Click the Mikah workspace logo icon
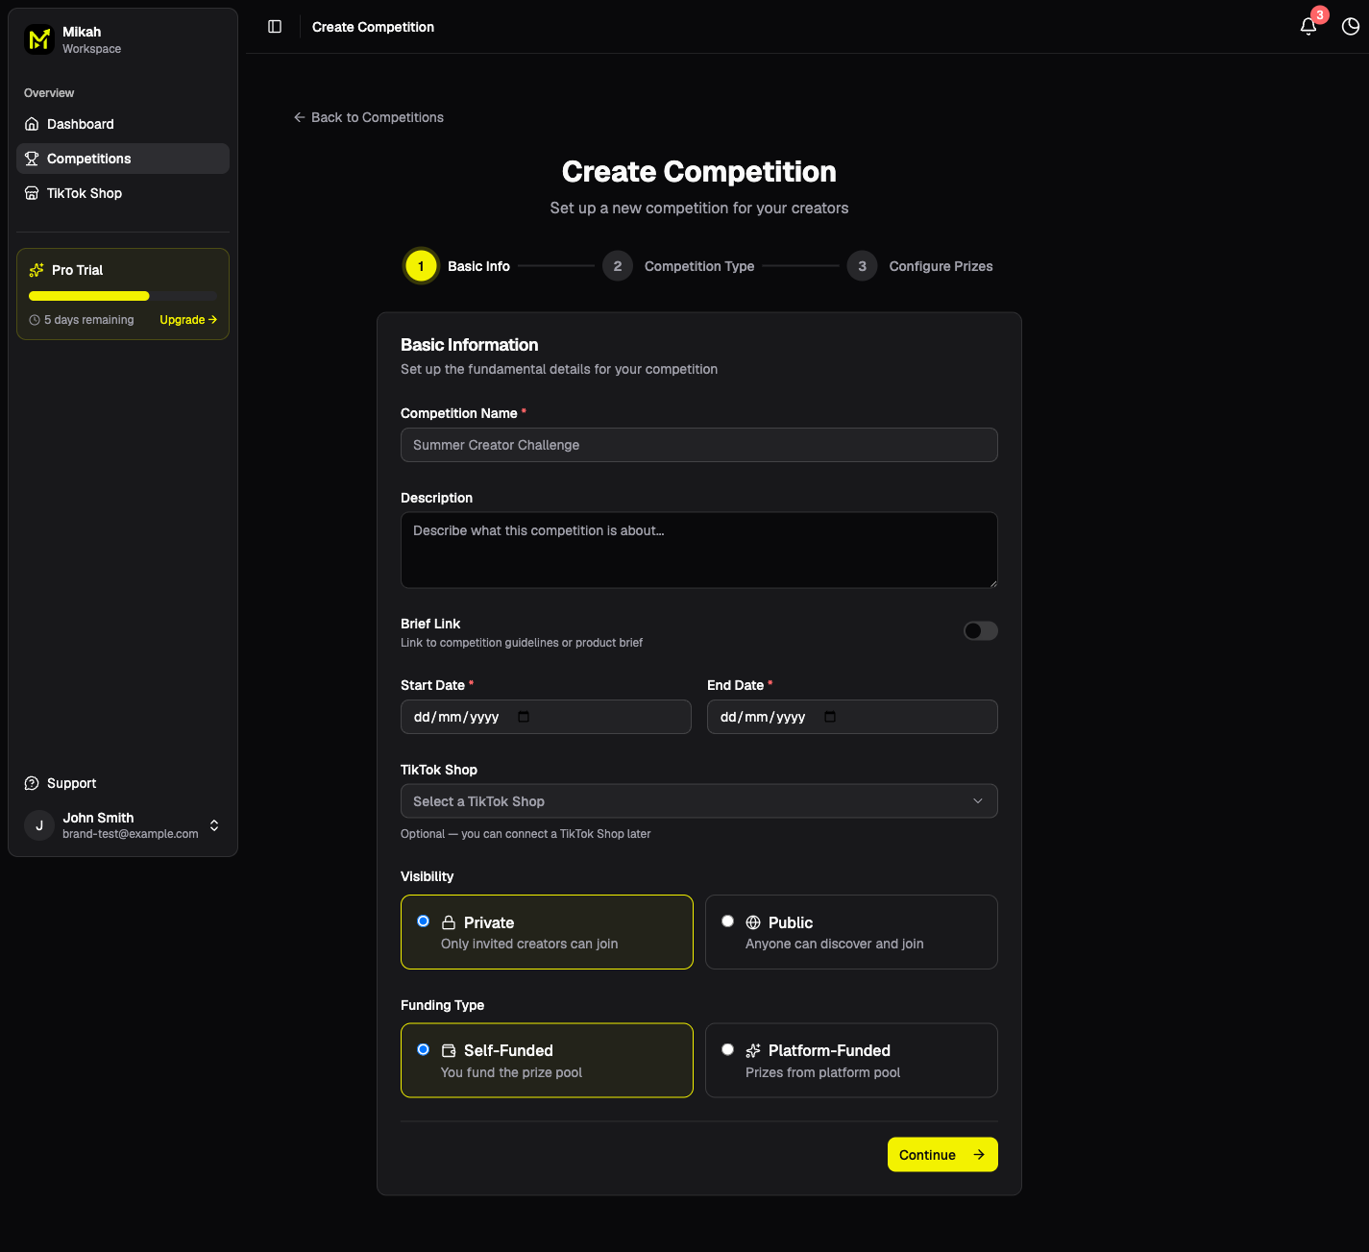The width and height of the screenshot is (1369, 1252). (x=39, y=39)
